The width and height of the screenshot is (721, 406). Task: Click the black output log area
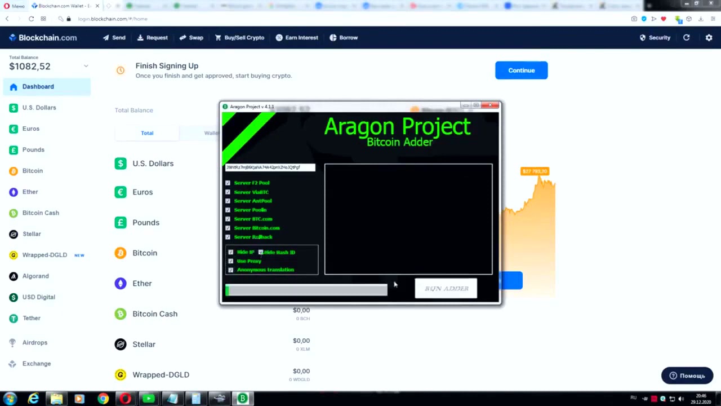tap(408, 219)
